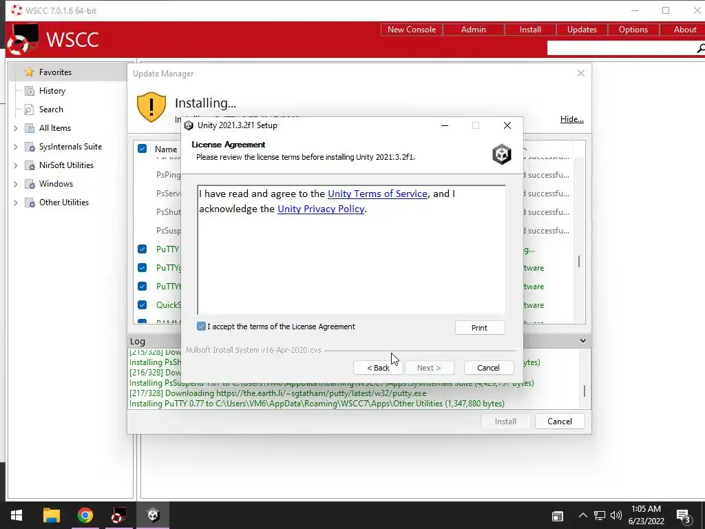The height and width of the screenshot is (529, 705).
Task: Click the All Items list icon
Action: click(x=30, y=129)
